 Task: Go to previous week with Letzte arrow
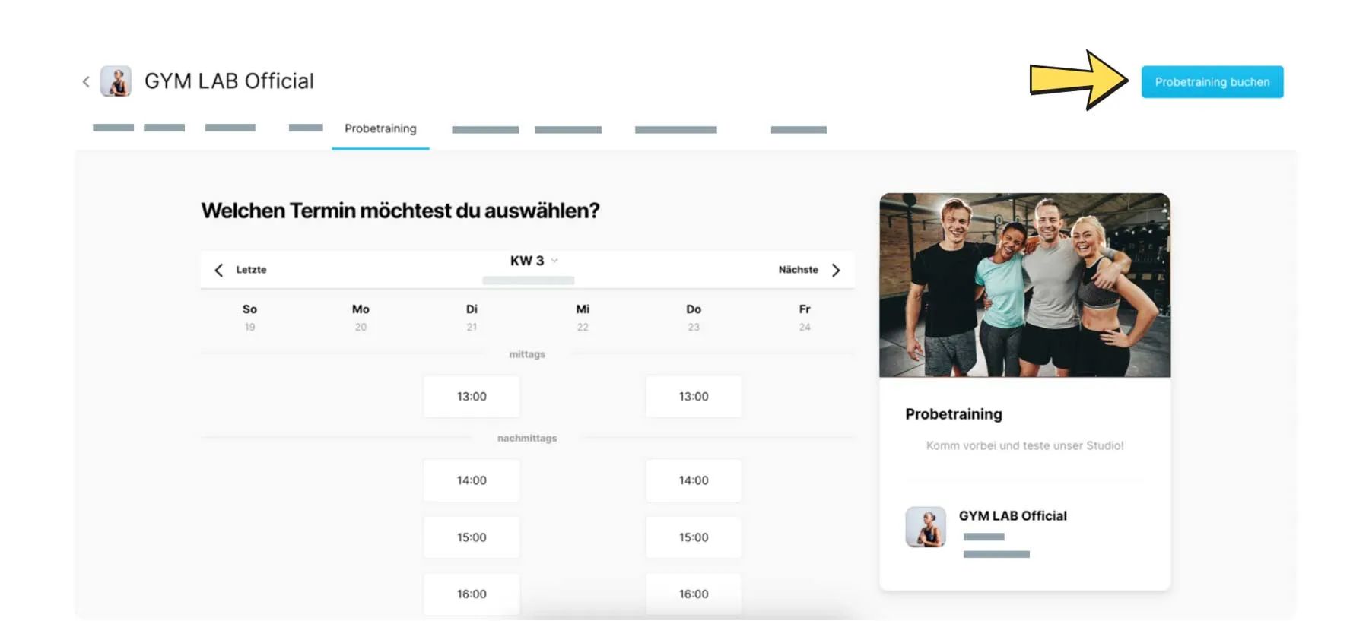coord(219,270)
